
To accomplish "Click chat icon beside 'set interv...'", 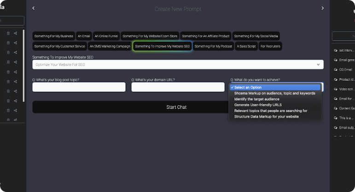I will pos(335,50).
